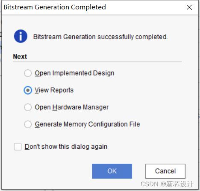The width and height of the screenshot is (200, 191).
Task: Click the blue information icon
Action: (x=21, y=36)
